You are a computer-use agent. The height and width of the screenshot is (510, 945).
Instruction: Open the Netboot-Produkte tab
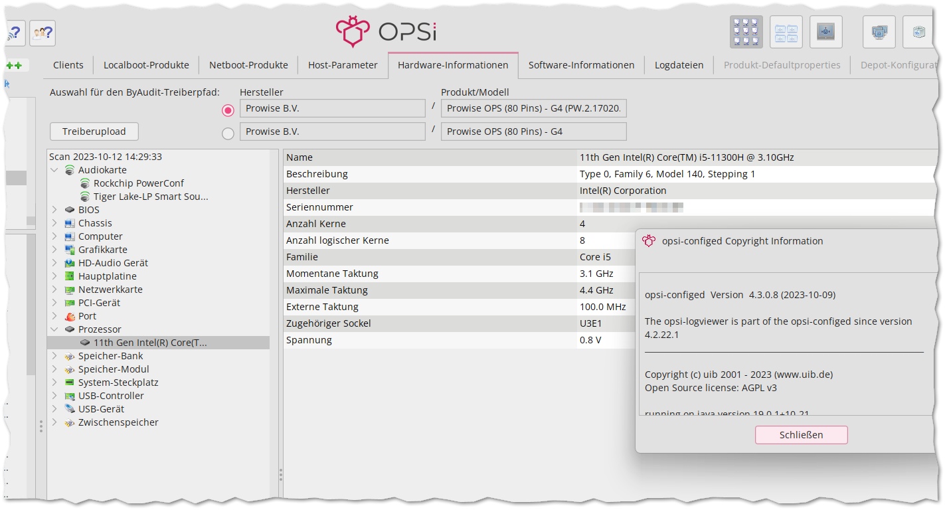pyautogui.click(x=248, y=65)
